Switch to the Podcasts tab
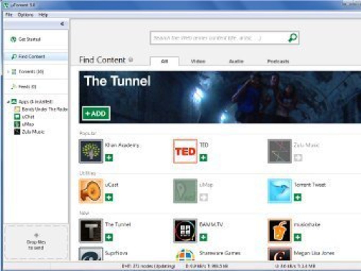 (278, 61)
